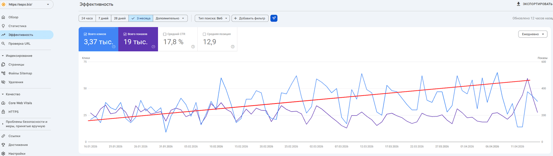Click the padlock icon beside HTTPS
553x156 pixels.
coord(3,112)
